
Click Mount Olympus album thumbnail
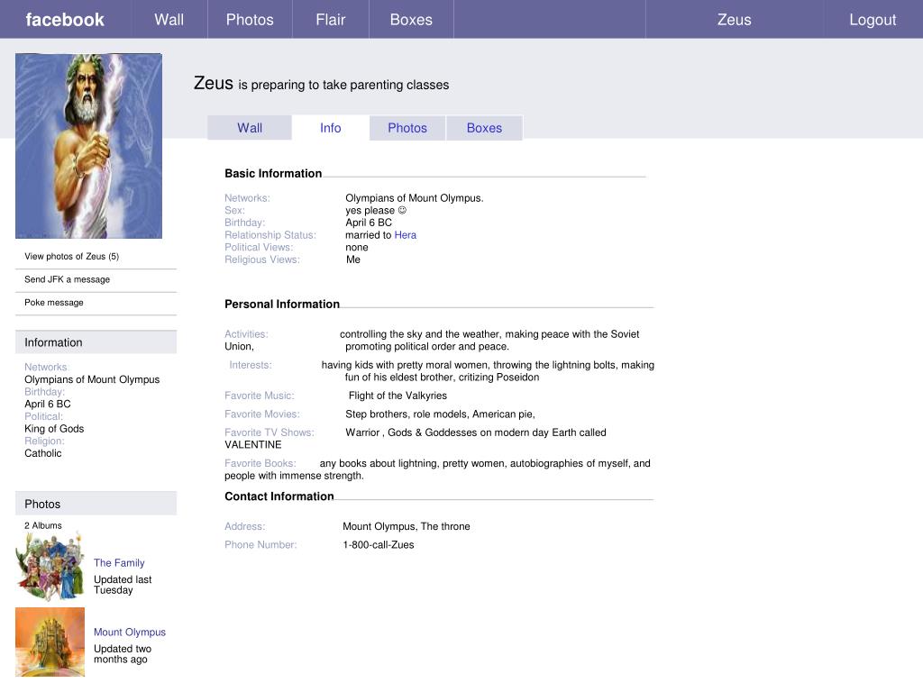pos(50,642)
